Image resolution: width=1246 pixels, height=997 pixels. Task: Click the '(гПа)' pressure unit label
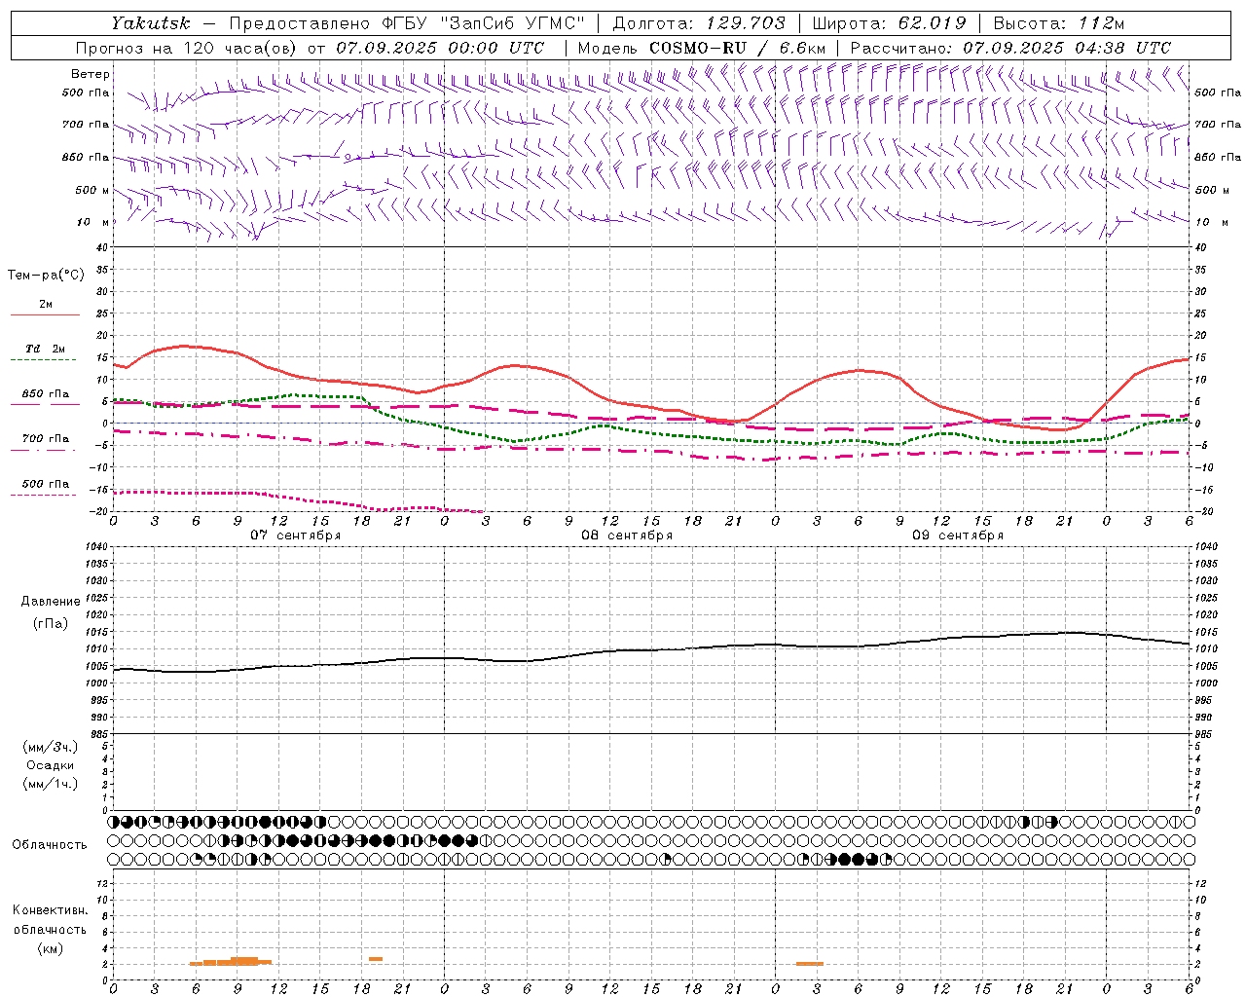(x=51, y=623)
